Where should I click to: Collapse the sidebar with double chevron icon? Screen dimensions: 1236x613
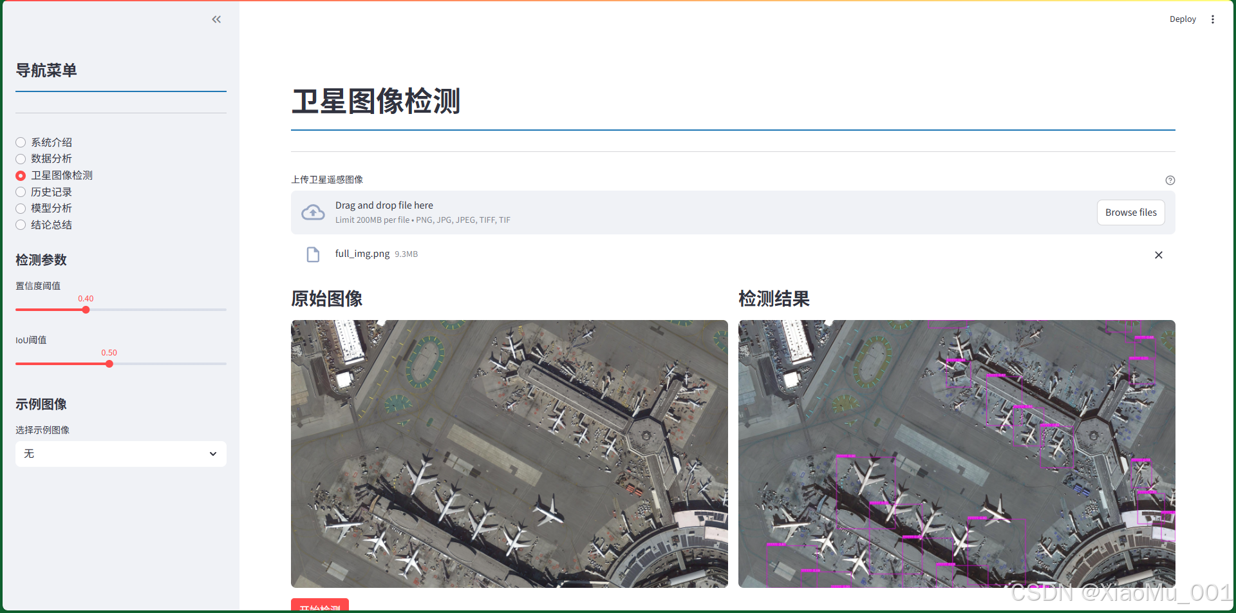pyautogui.click(x=216, y=19)
